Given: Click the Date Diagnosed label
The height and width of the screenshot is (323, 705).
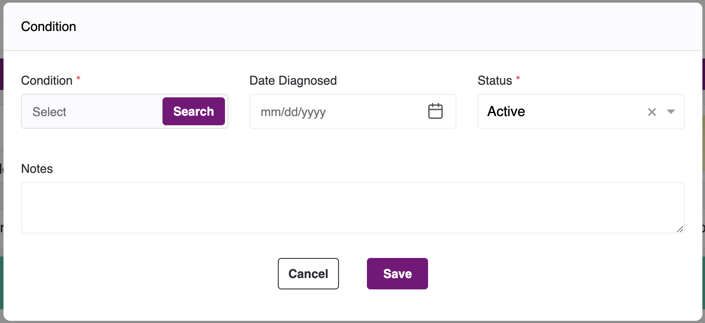Looking at the screenshot, I should (293, 81).
